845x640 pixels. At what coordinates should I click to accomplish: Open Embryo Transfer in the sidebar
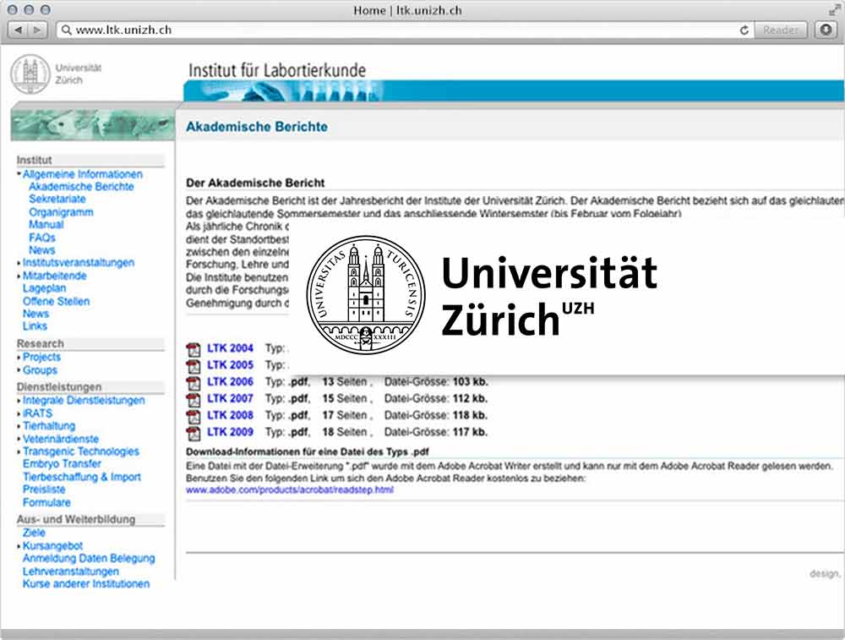[x=62, y=463]
